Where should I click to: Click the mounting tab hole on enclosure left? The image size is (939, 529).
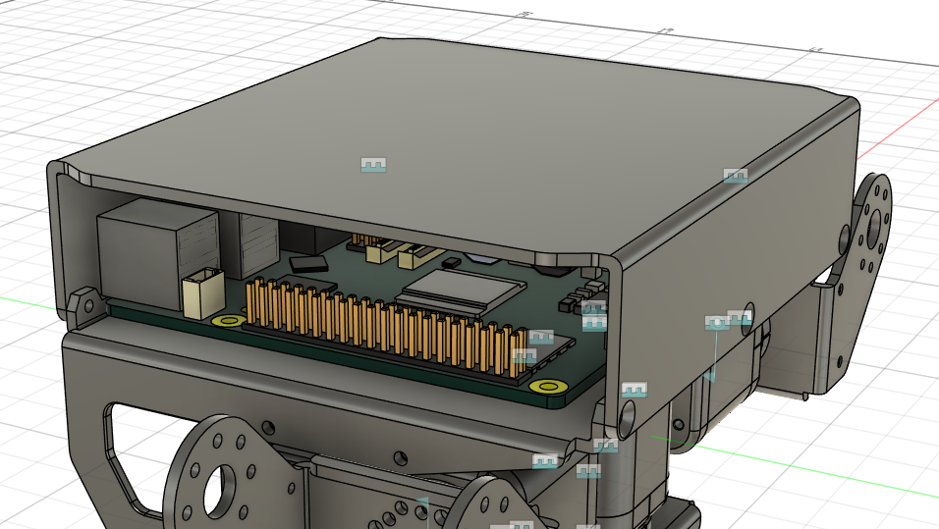tap(88, 306)
